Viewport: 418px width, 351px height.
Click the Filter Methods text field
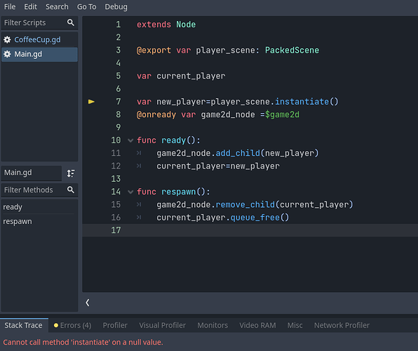[34, 190]
